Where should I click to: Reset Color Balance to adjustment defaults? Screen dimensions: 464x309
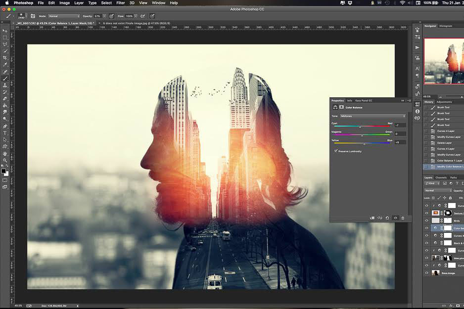click(387, 218)
